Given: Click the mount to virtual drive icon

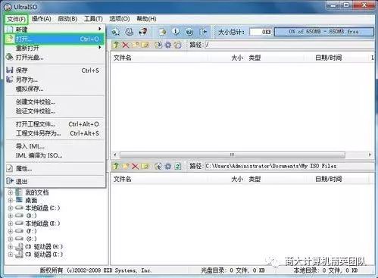Looking at the screenshot, I should (130, 32).
